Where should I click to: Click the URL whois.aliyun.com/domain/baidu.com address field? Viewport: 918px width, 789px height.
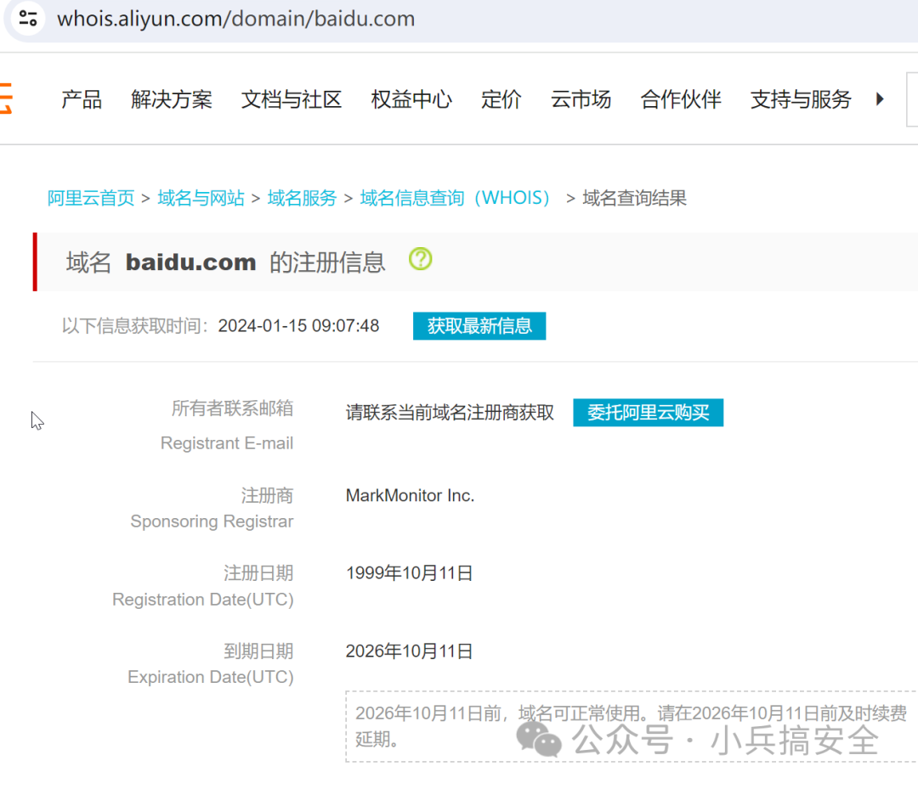point(236,19)
